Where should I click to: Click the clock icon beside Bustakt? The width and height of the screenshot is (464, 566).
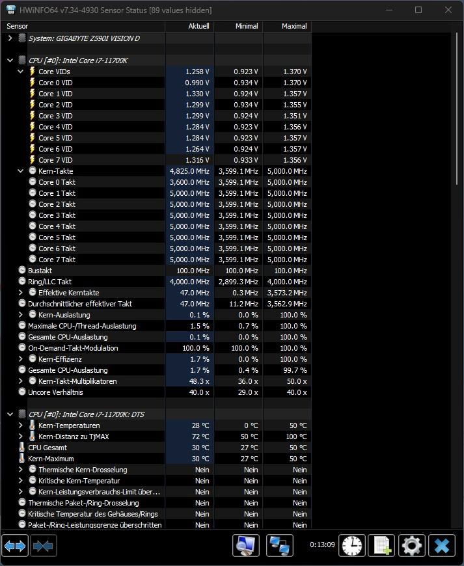tap(22, 270)
